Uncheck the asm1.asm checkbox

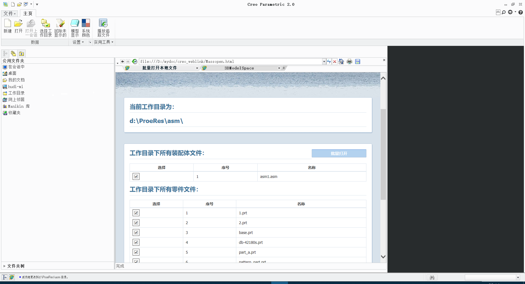point(136,176)
